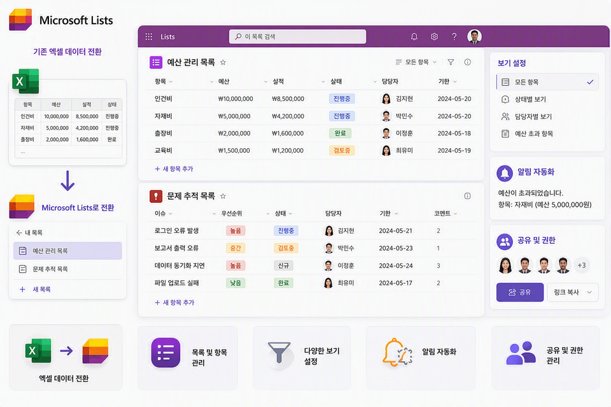The width and height of the screenshot is (611, 407).
Task: Open the app launcher grid icon
Action: coord(148,37)
